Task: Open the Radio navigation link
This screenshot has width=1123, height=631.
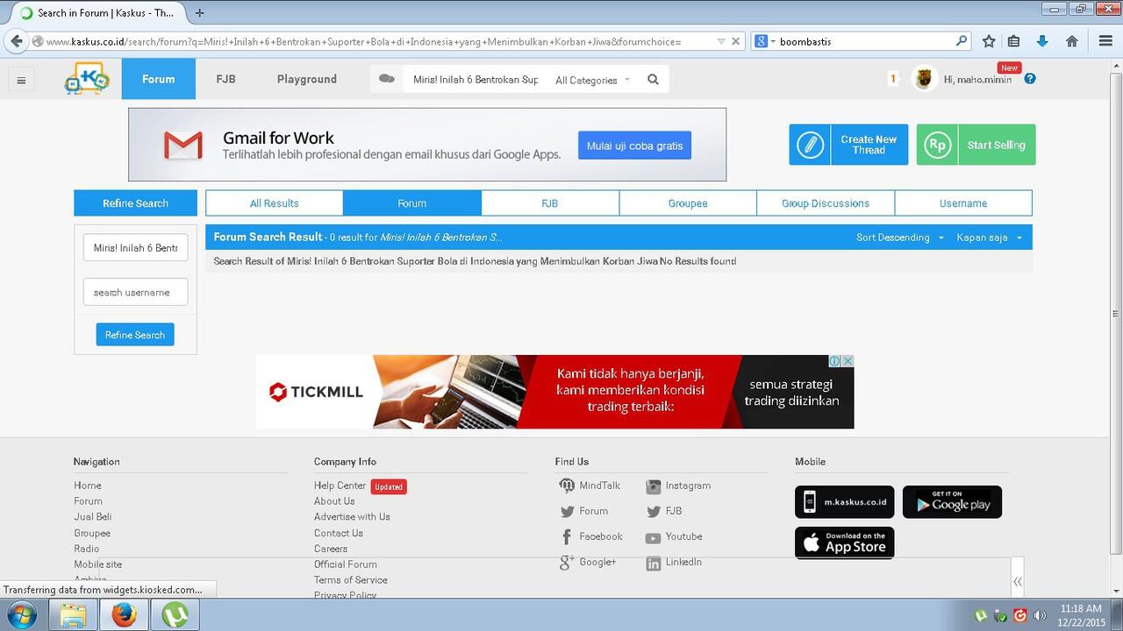Action: pyautogui.click(x=86, y=549)
